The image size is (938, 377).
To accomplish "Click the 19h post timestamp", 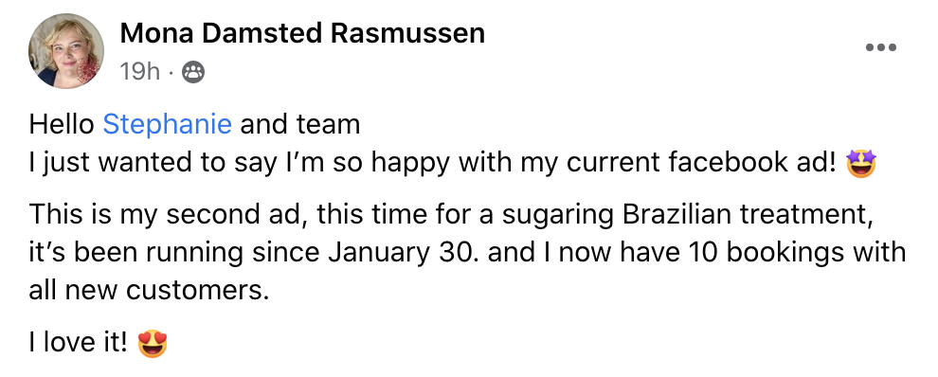I will (140, 72).
